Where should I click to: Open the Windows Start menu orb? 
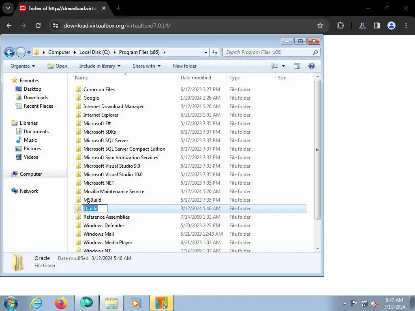[x=11, y=303]
